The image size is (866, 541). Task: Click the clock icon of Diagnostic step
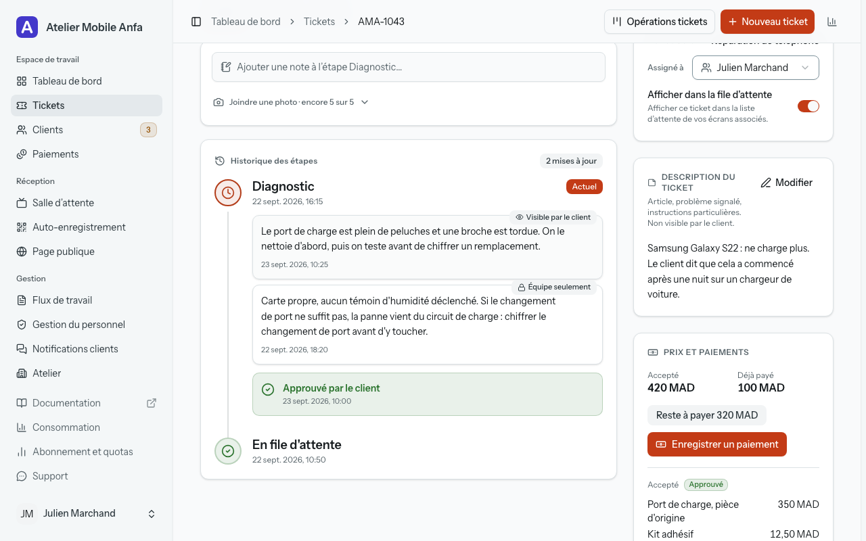[228, 193]
